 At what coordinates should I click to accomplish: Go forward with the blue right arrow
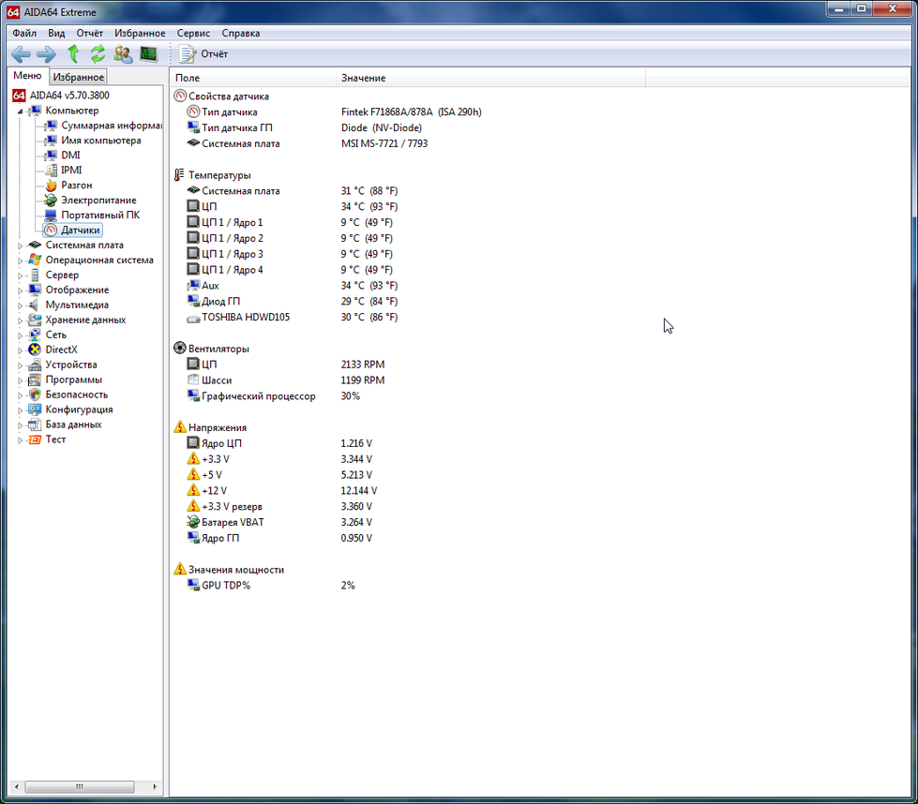(46, 54)
